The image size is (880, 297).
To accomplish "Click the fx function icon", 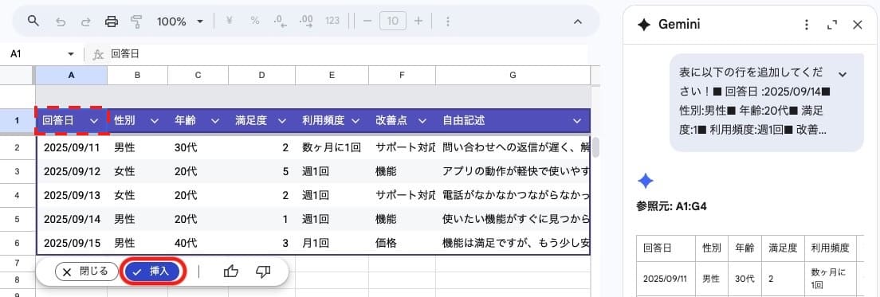I will coord(98,54).
